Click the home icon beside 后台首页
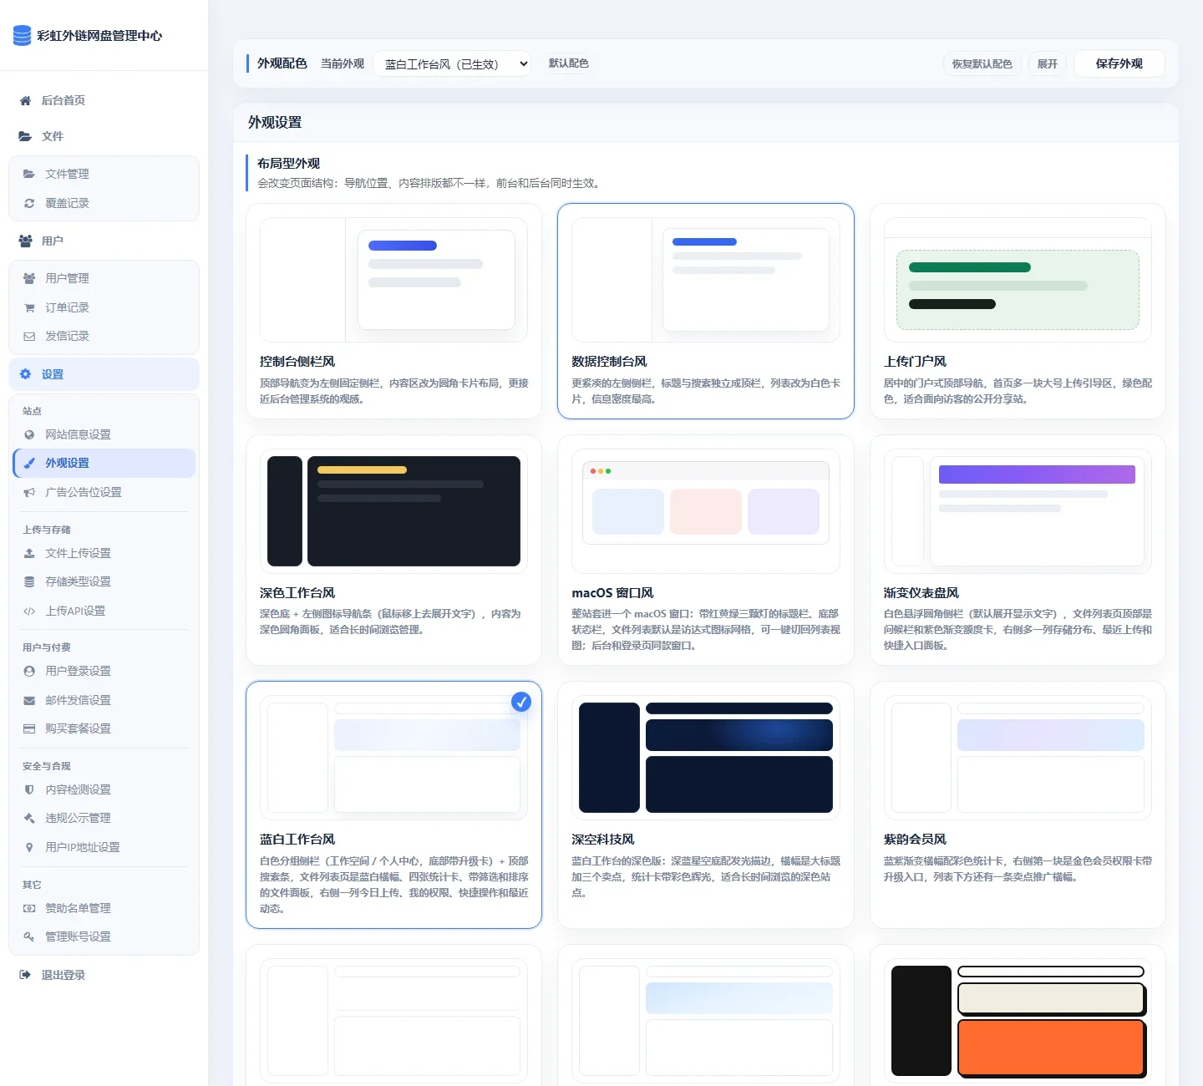The image size is (1203, 1086). [x=25, y=100]
